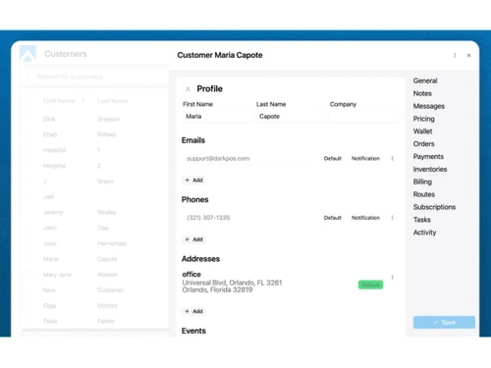Click Add under Addresses
Viewport: 491px width, 368px height.
(193, 311)
